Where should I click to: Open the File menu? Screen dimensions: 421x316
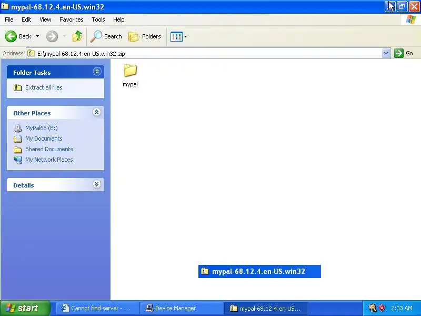point(9,19)
